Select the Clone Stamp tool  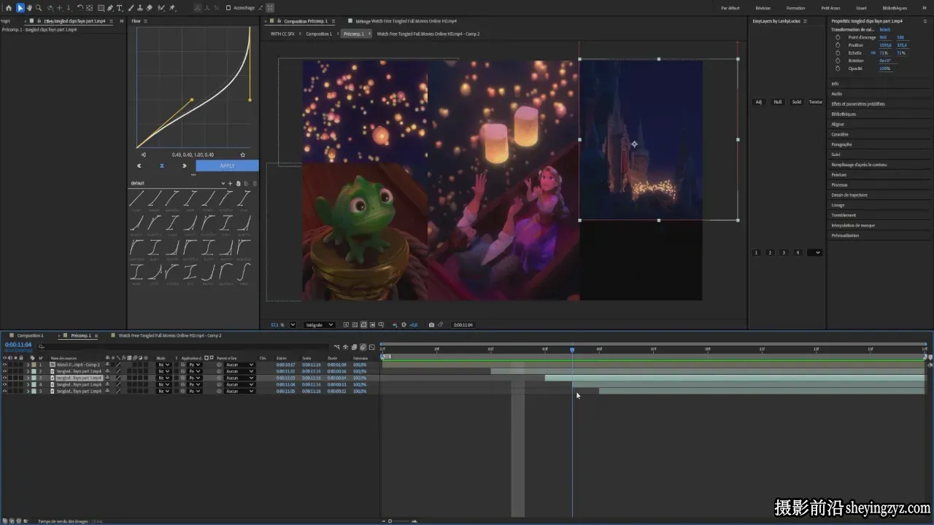pyautogui.click(x=139, y=8)
